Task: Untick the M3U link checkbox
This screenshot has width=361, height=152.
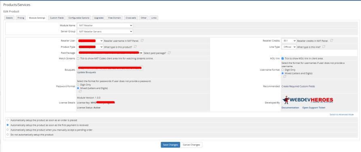Action: pos(282,58)
